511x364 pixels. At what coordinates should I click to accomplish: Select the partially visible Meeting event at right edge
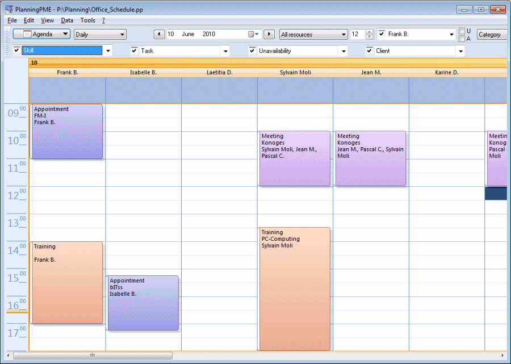[497, 158]
